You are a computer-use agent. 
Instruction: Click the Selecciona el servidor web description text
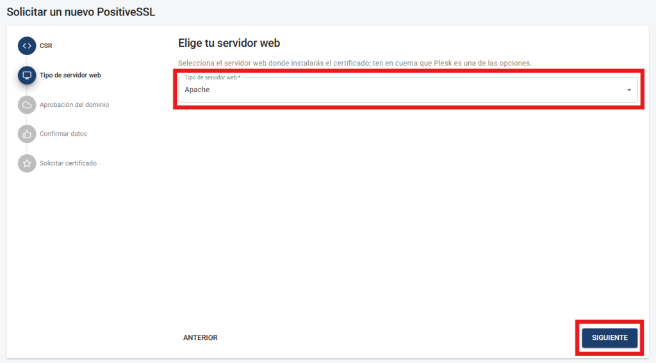(x=355, y=63)
